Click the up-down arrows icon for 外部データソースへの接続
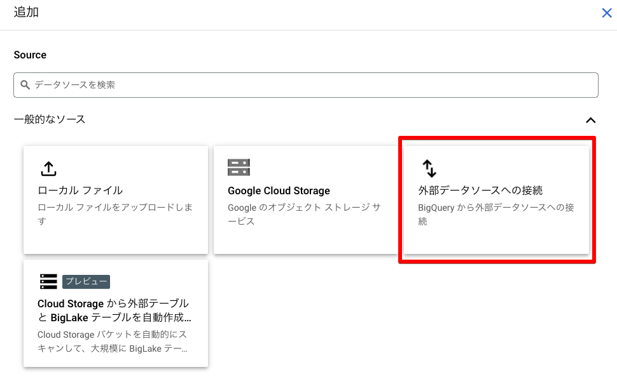 tap(430, 168)
